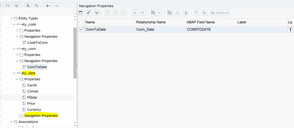Click the Undo arrow icon in grid toolbar
This screenshot has height=128, width=294.
click(205, 13)
